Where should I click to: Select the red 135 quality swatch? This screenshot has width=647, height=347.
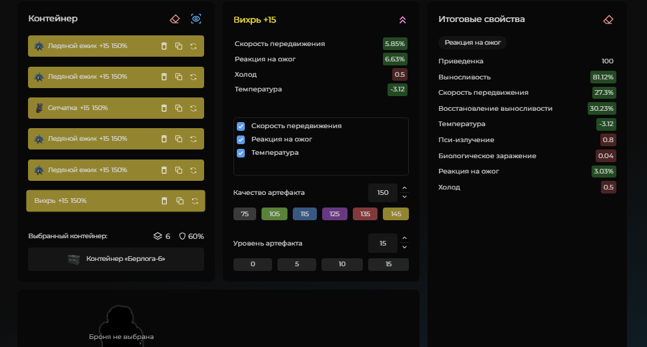365,214
